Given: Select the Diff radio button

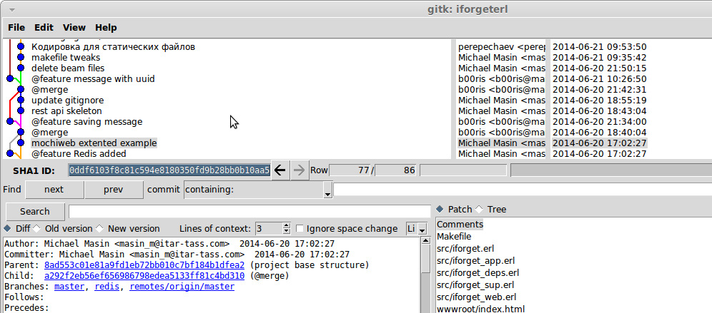Looking at the screenshot, I should coord(8,229).
